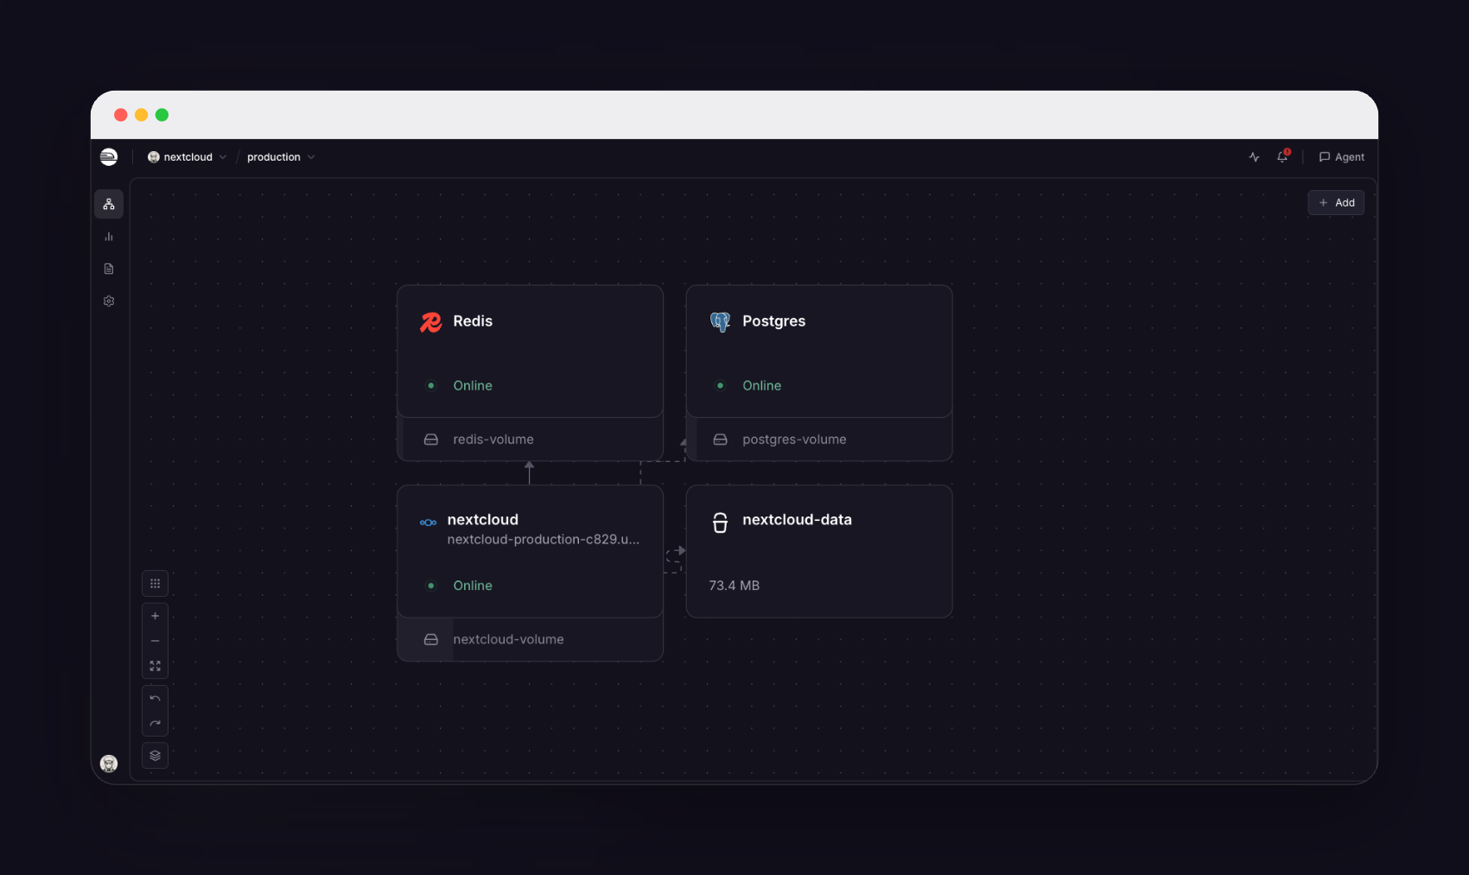1469x875 pixels.
Task: Fit the canvas to view
Action: 156,666
